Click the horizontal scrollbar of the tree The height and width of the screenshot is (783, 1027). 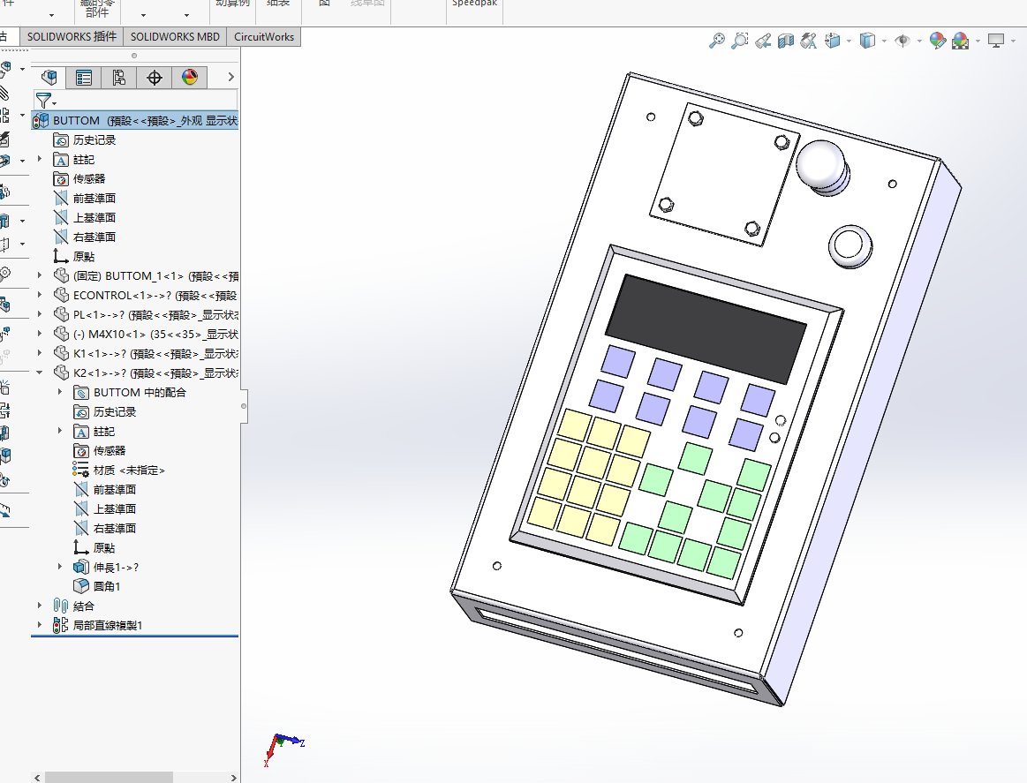coord(108,777)
